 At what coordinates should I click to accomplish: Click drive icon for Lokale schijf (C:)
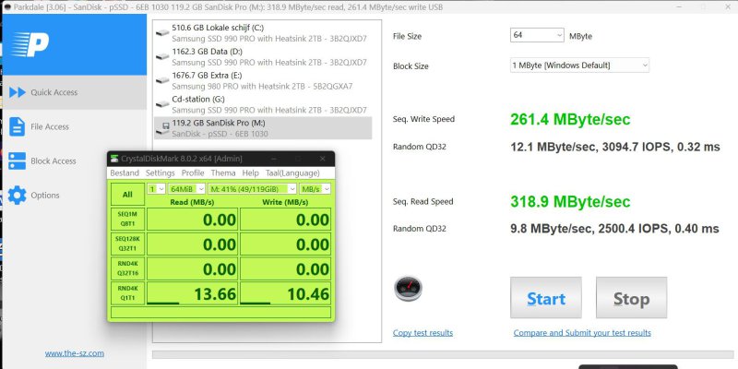(x=162, y=33)
